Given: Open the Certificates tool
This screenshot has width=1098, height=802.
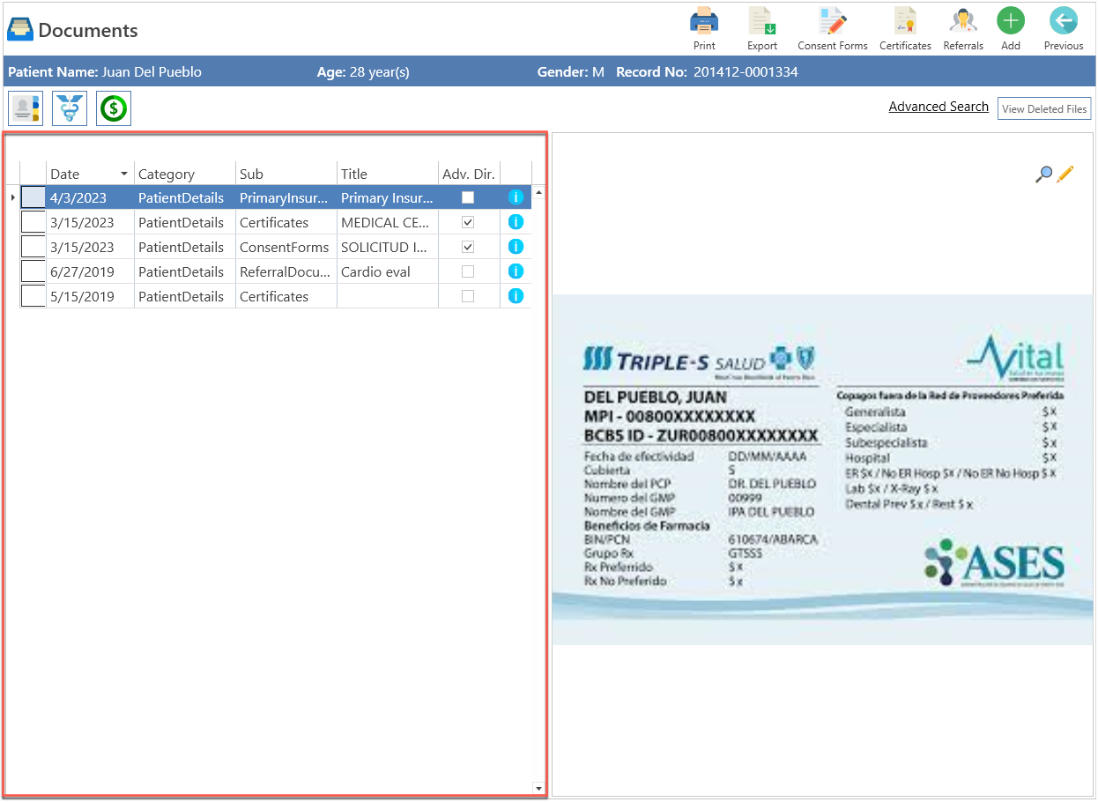Looking at the screenshot, I should (905, 28).
